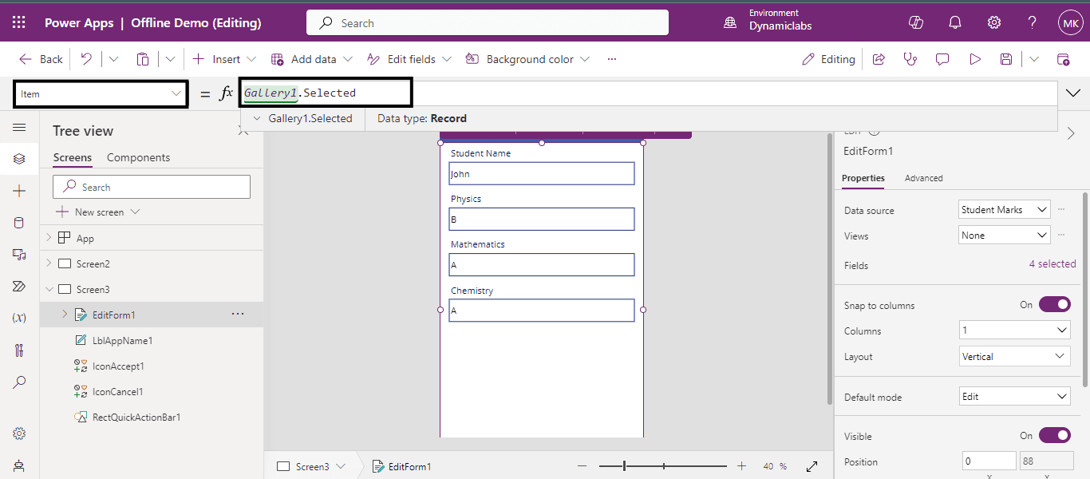Click the Save icon in toolbar
This screenshot has height=479, width=1090.
pos(1006,59)
